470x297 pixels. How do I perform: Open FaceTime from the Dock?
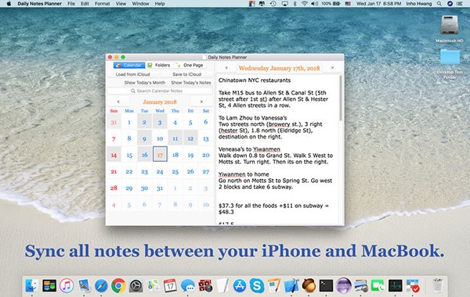[378, 285]
